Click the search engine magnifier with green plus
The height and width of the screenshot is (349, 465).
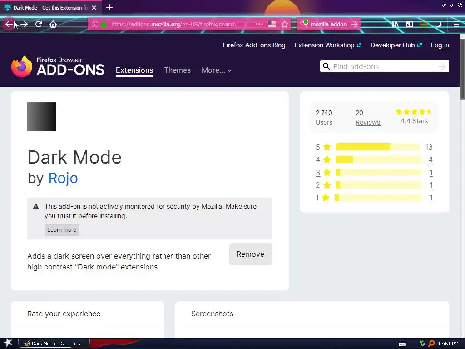304,24
